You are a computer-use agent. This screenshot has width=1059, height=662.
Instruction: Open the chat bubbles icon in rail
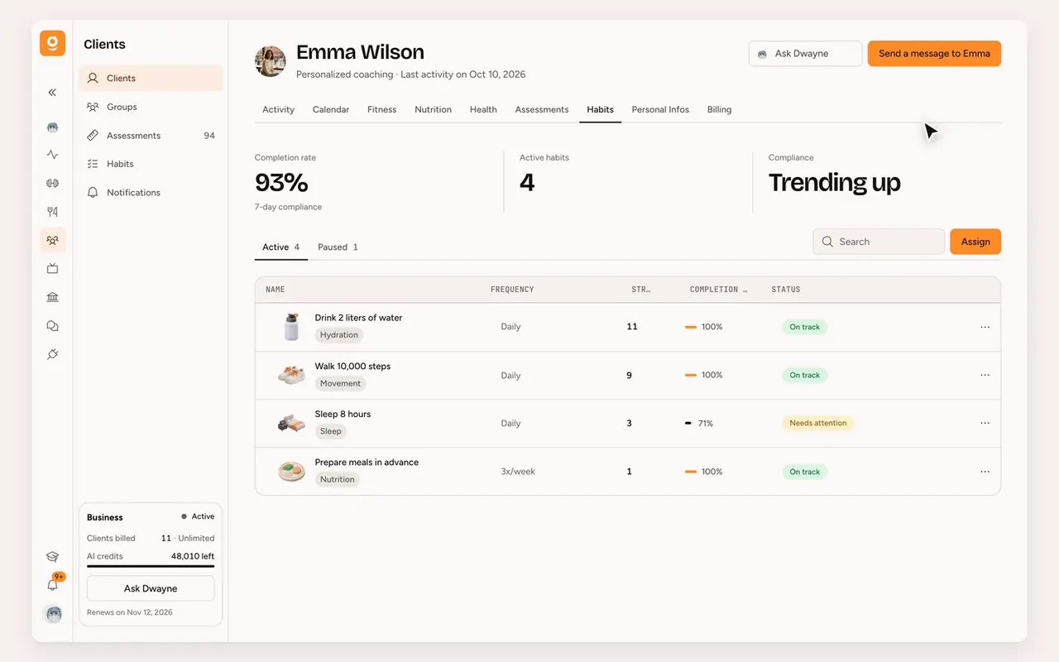click(52, 326)
